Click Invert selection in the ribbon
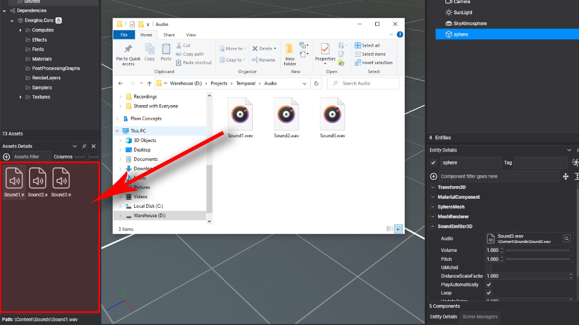 pos(373,63)
